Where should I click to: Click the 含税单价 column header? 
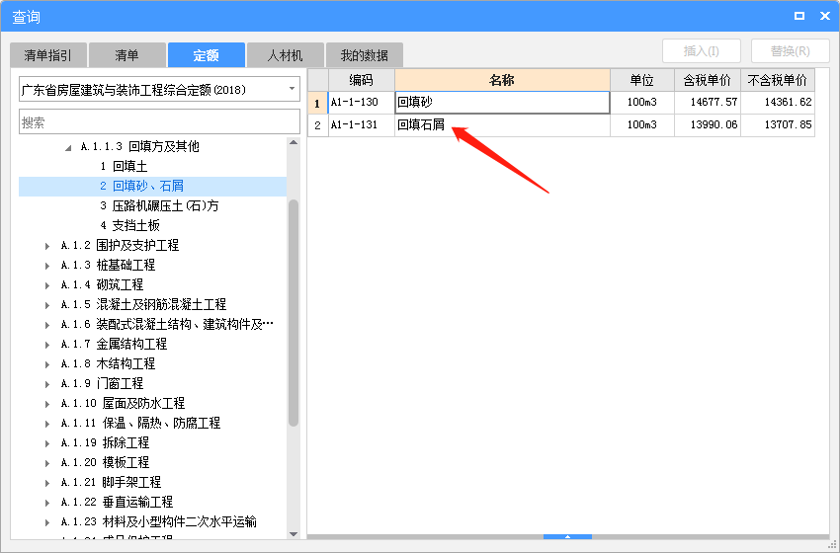[708, 80]
